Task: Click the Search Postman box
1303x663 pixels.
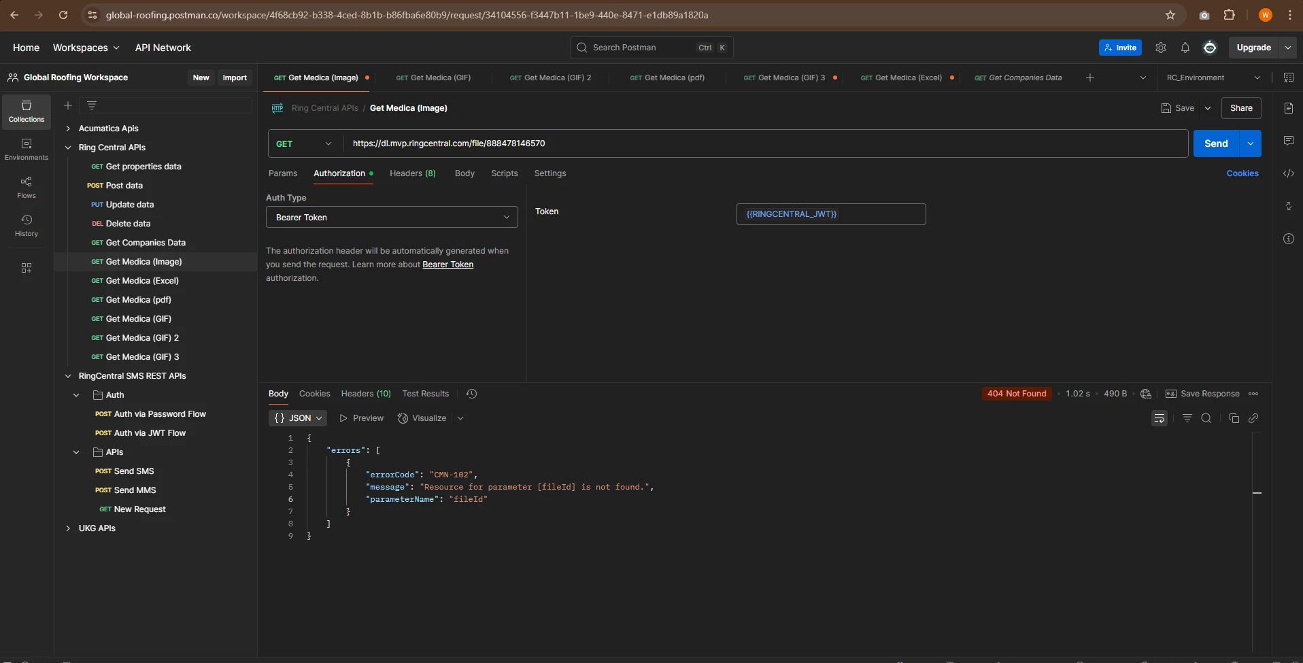Action: [x=651, y=48]
